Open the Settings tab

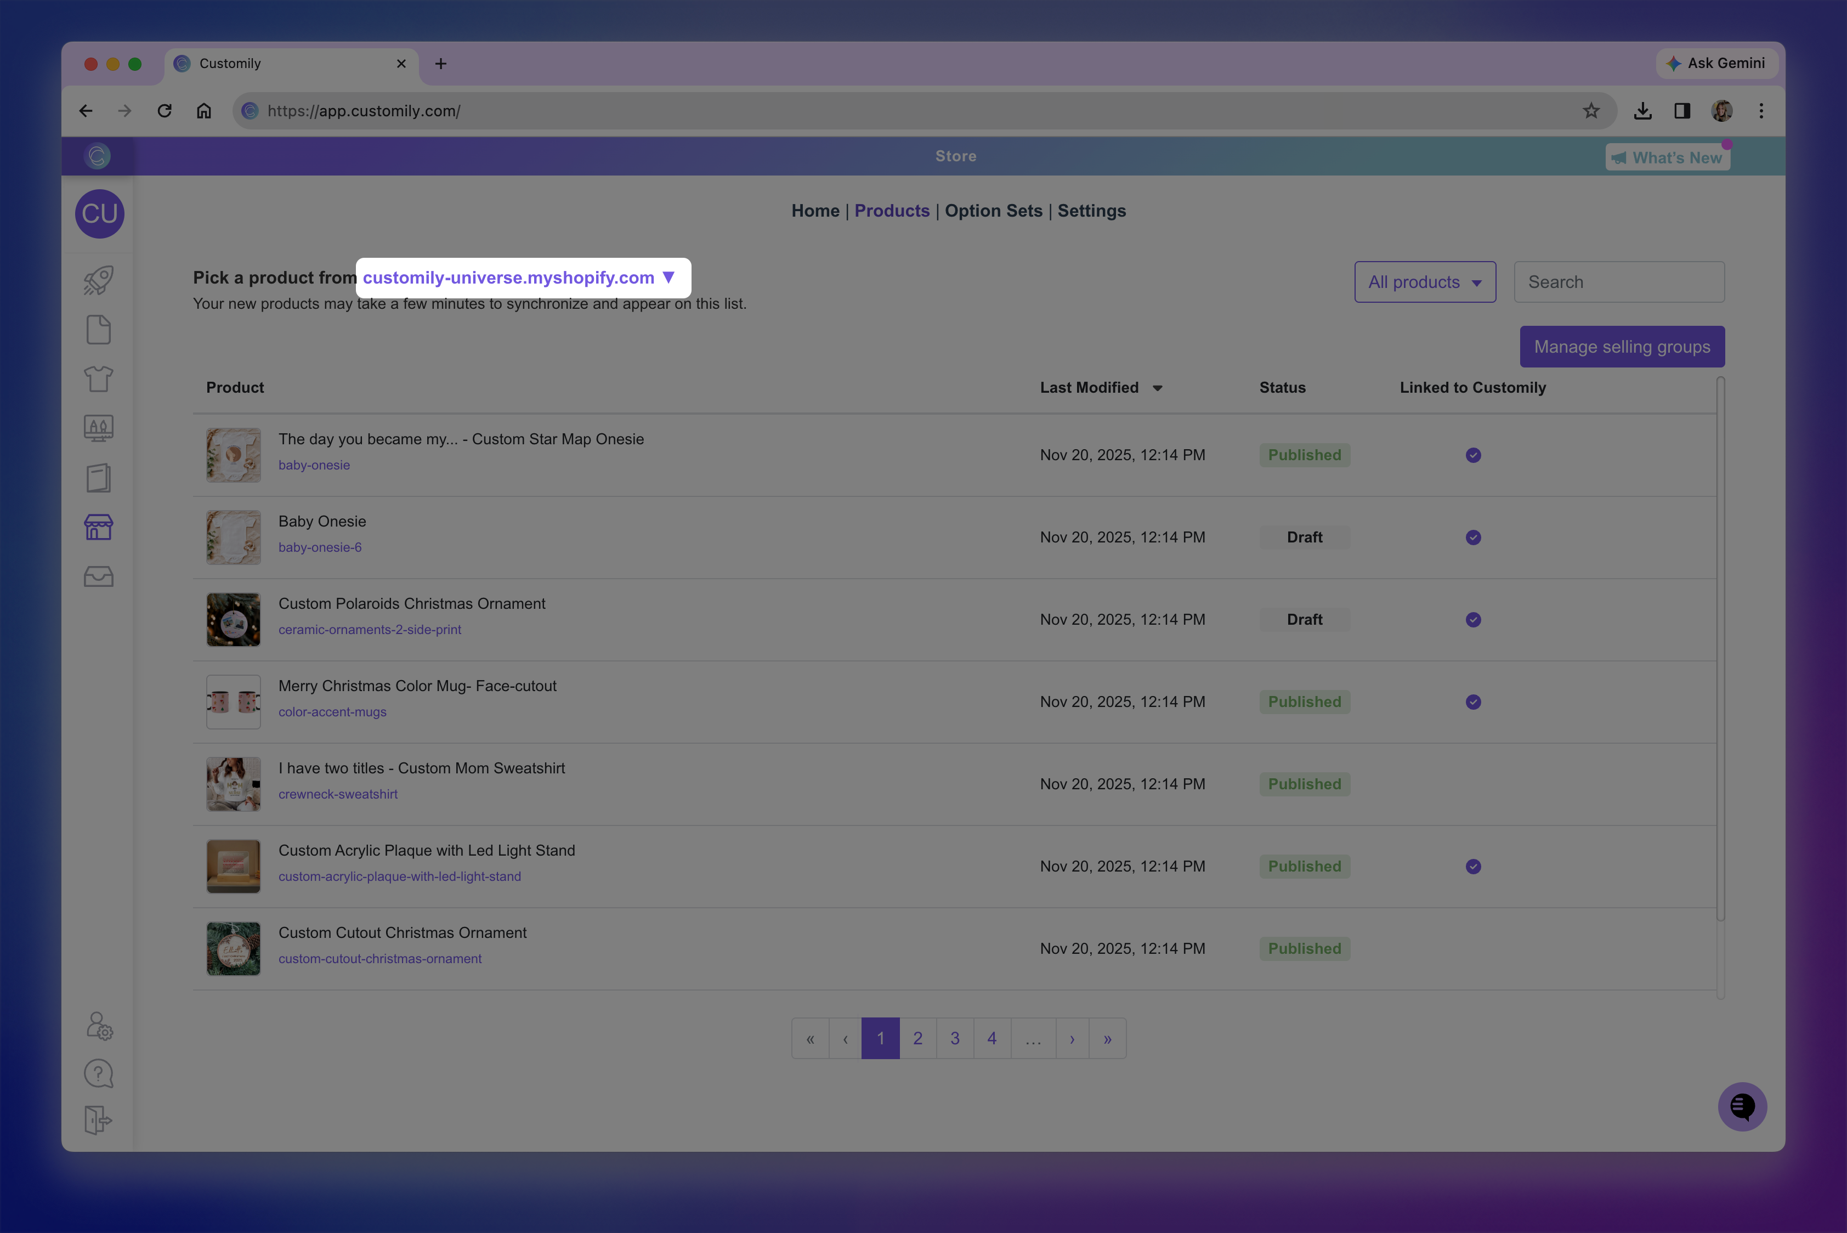[x=1091, y=211]
